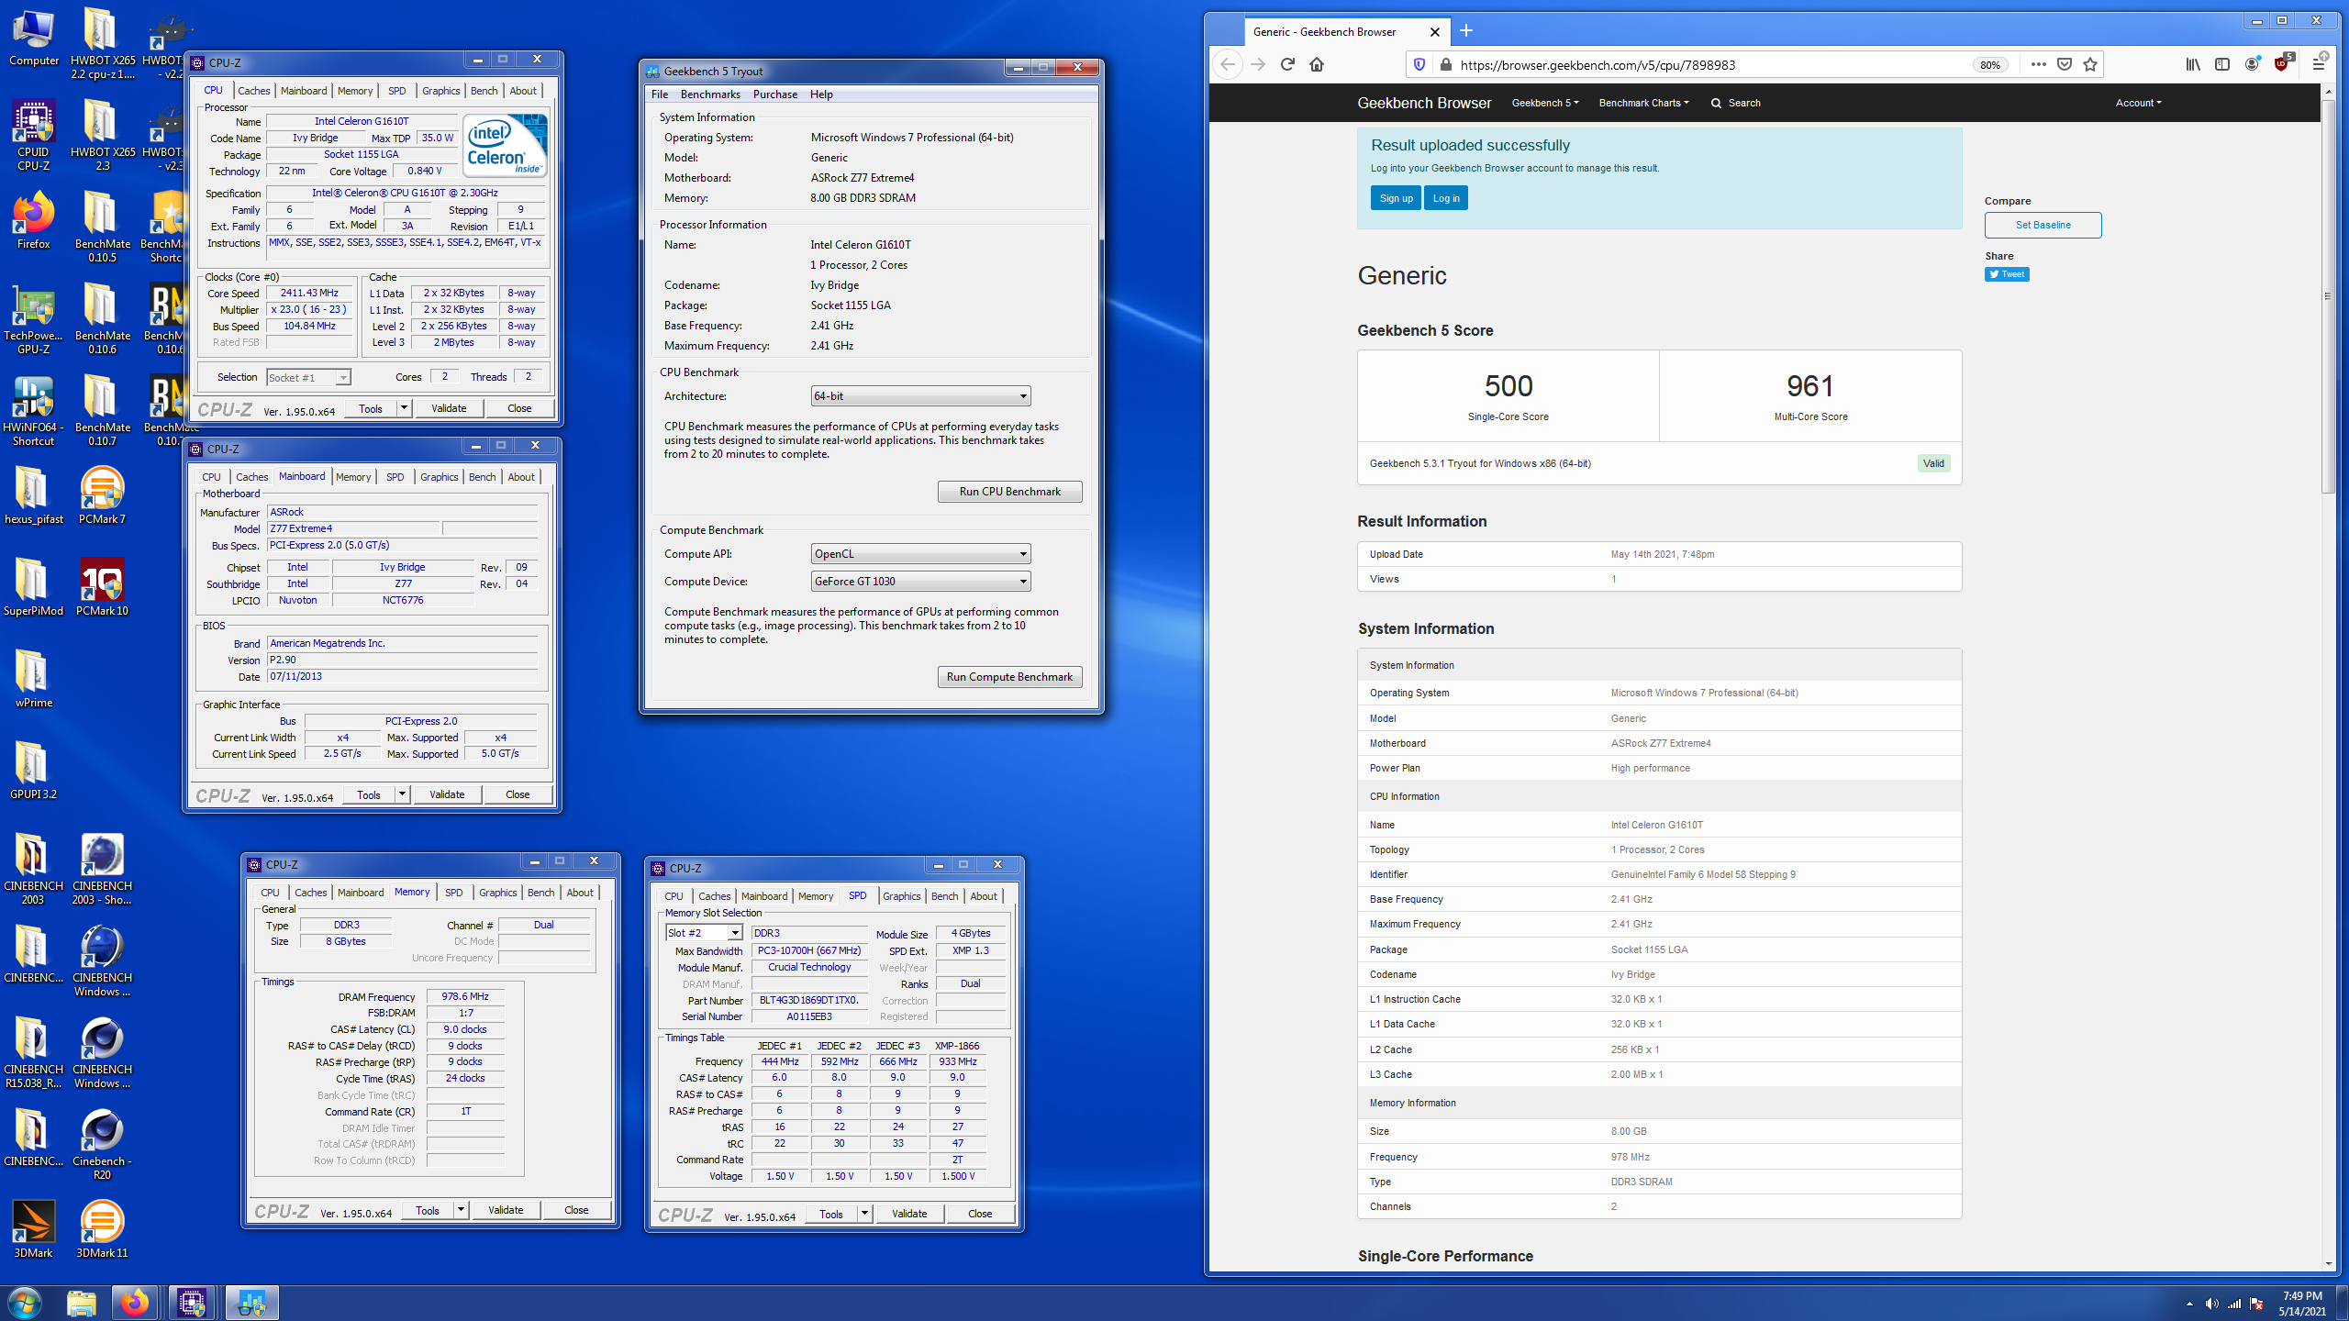The width and height of the screenshot is (2349, 1321).
Task: Click Run CPU Benchmark button
Action: 1009,492
